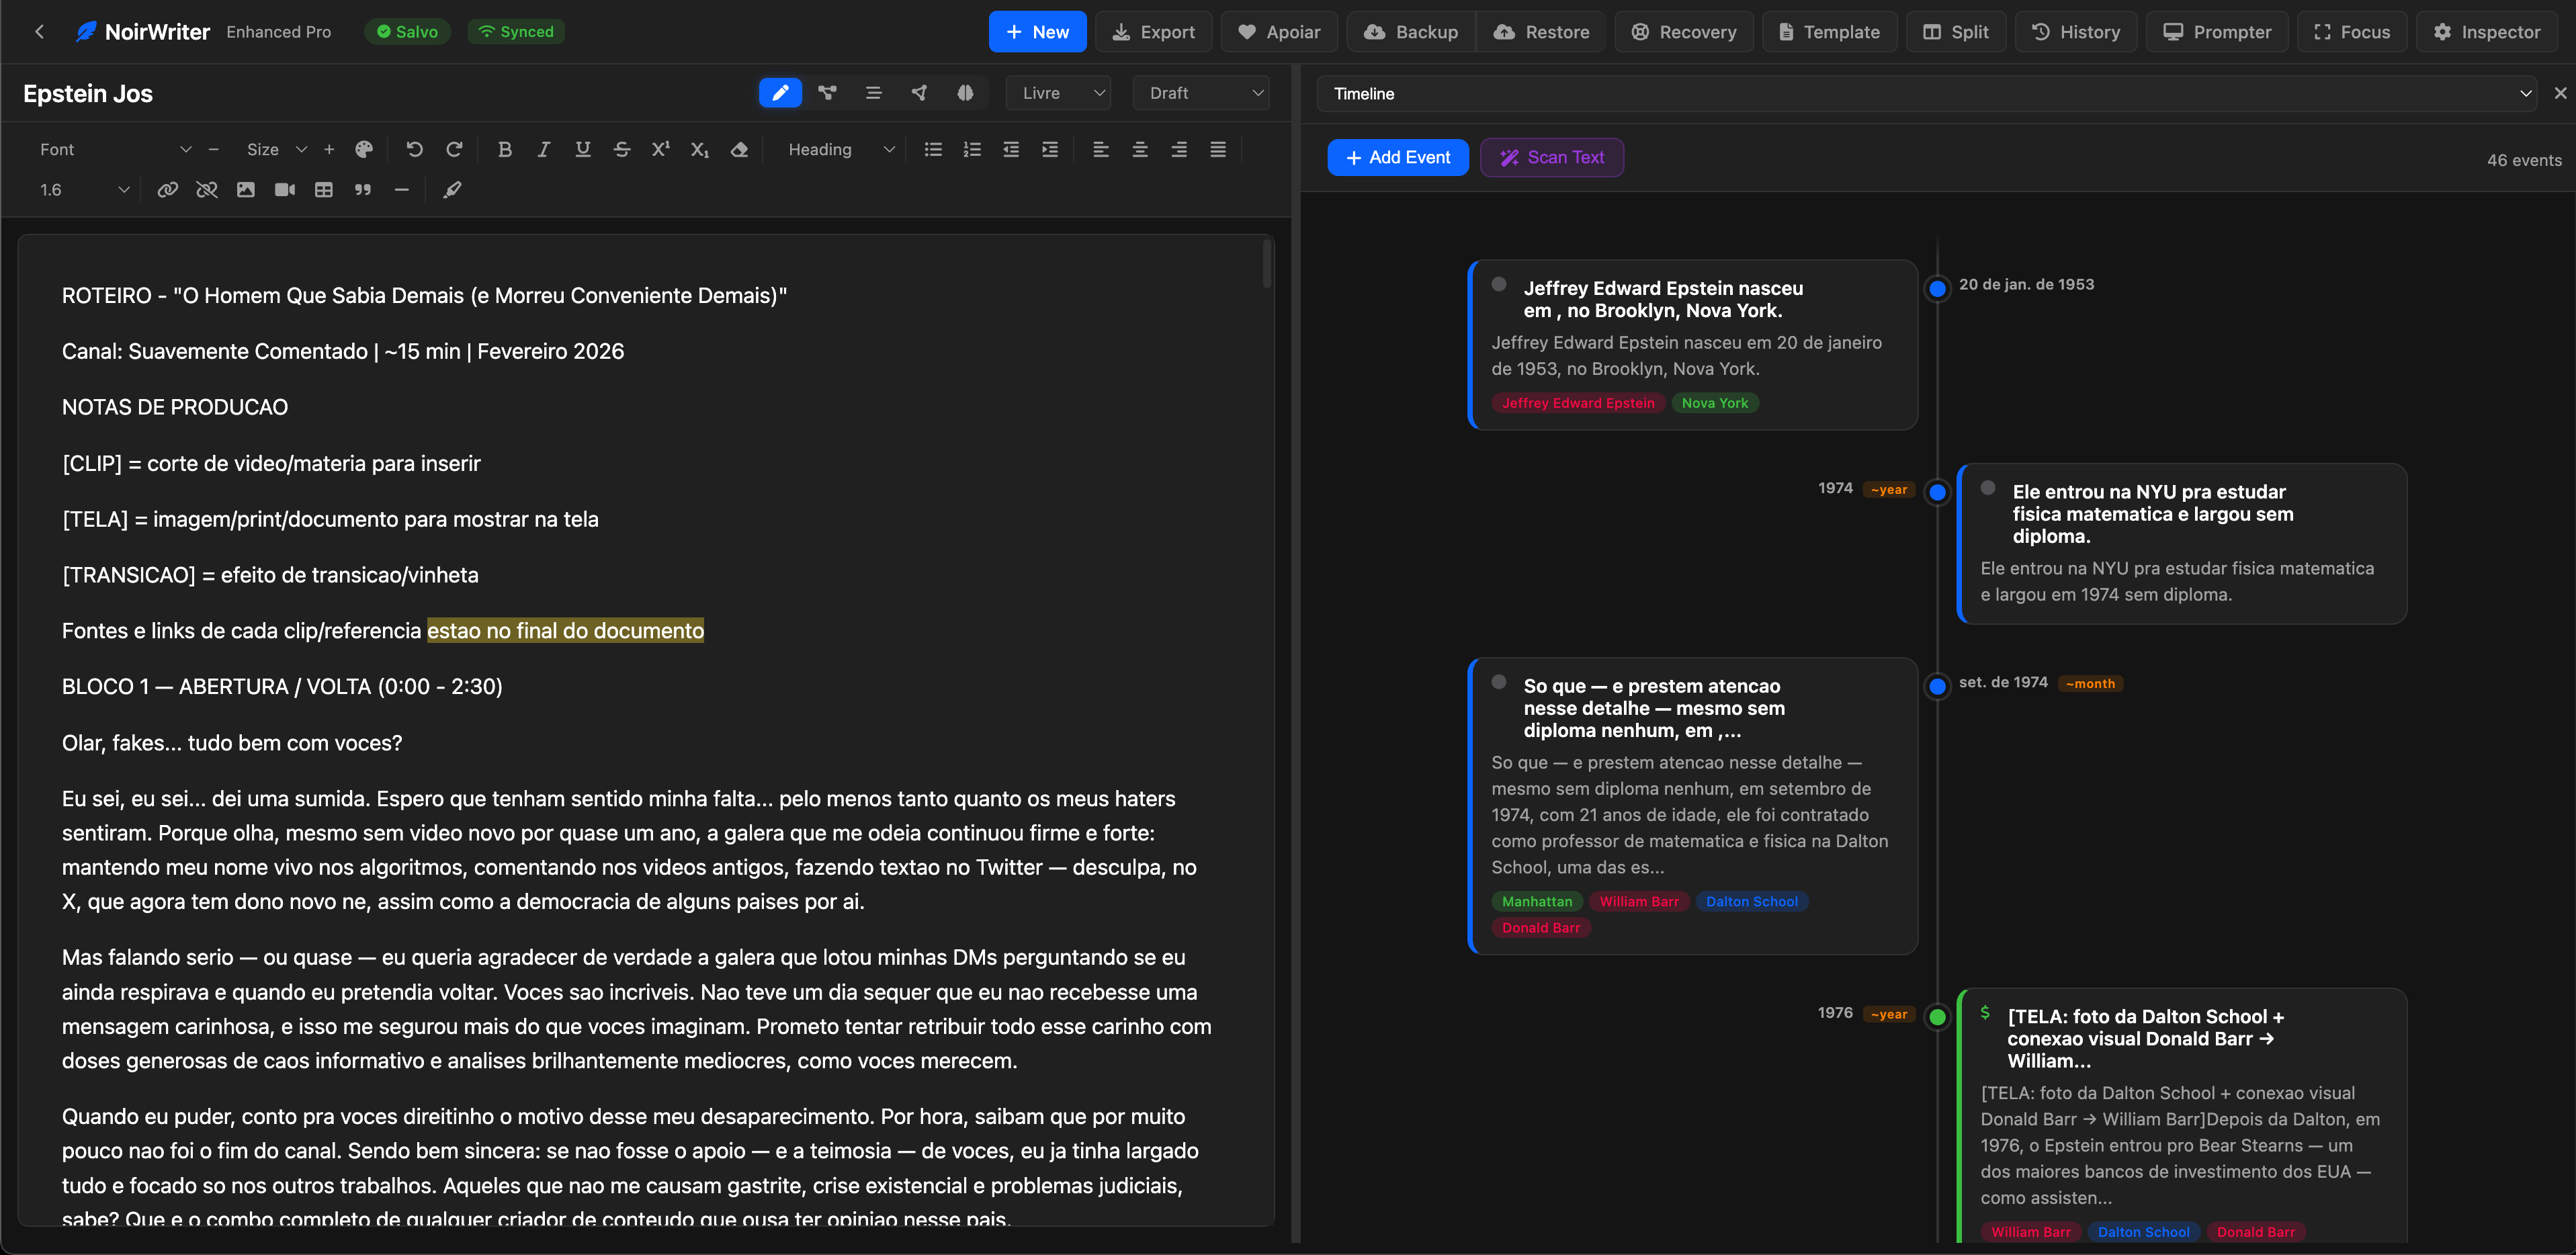Activate the edit mode pencil toggle
Image resolution: width=2576 pixels, height=1255 pixels.
[780, 93]
